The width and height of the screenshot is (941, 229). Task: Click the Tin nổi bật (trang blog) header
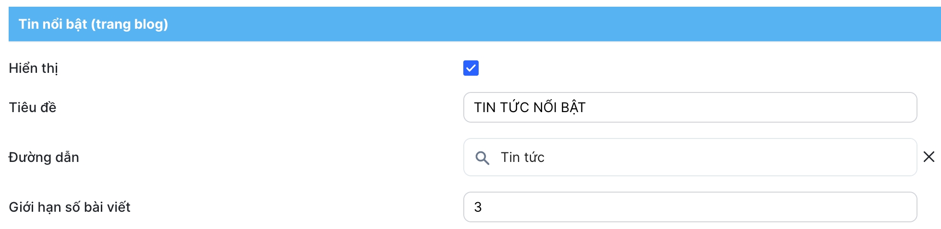coord(93,24)
